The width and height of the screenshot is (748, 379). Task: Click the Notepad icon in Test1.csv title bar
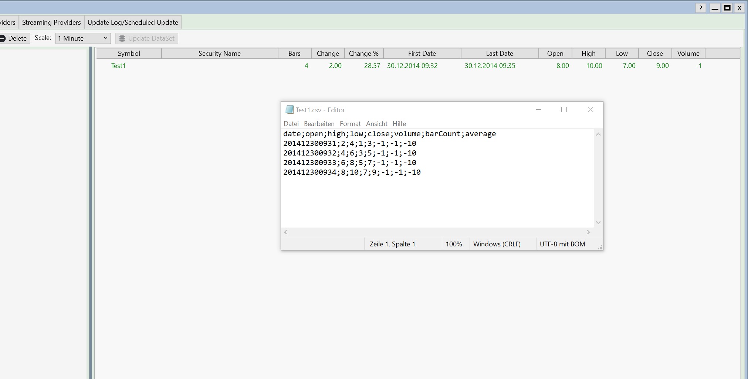(290, 110)
